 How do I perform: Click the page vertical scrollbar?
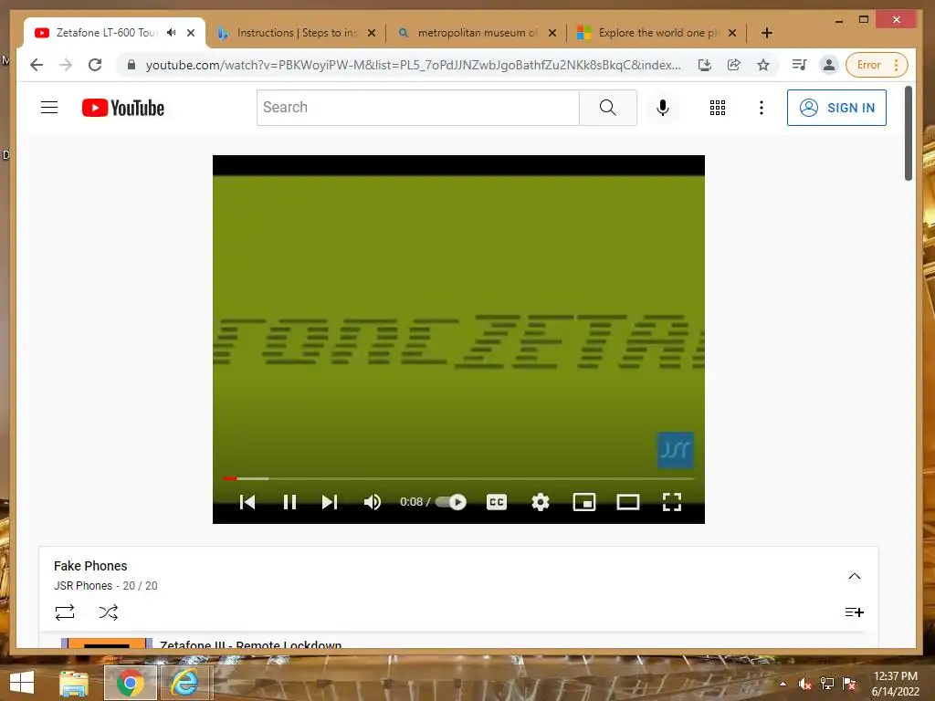(x=909, y=133)
